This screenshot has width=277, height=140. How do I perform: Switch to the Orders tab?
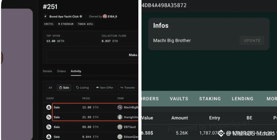pyautogui.click(x=61, y=71)
